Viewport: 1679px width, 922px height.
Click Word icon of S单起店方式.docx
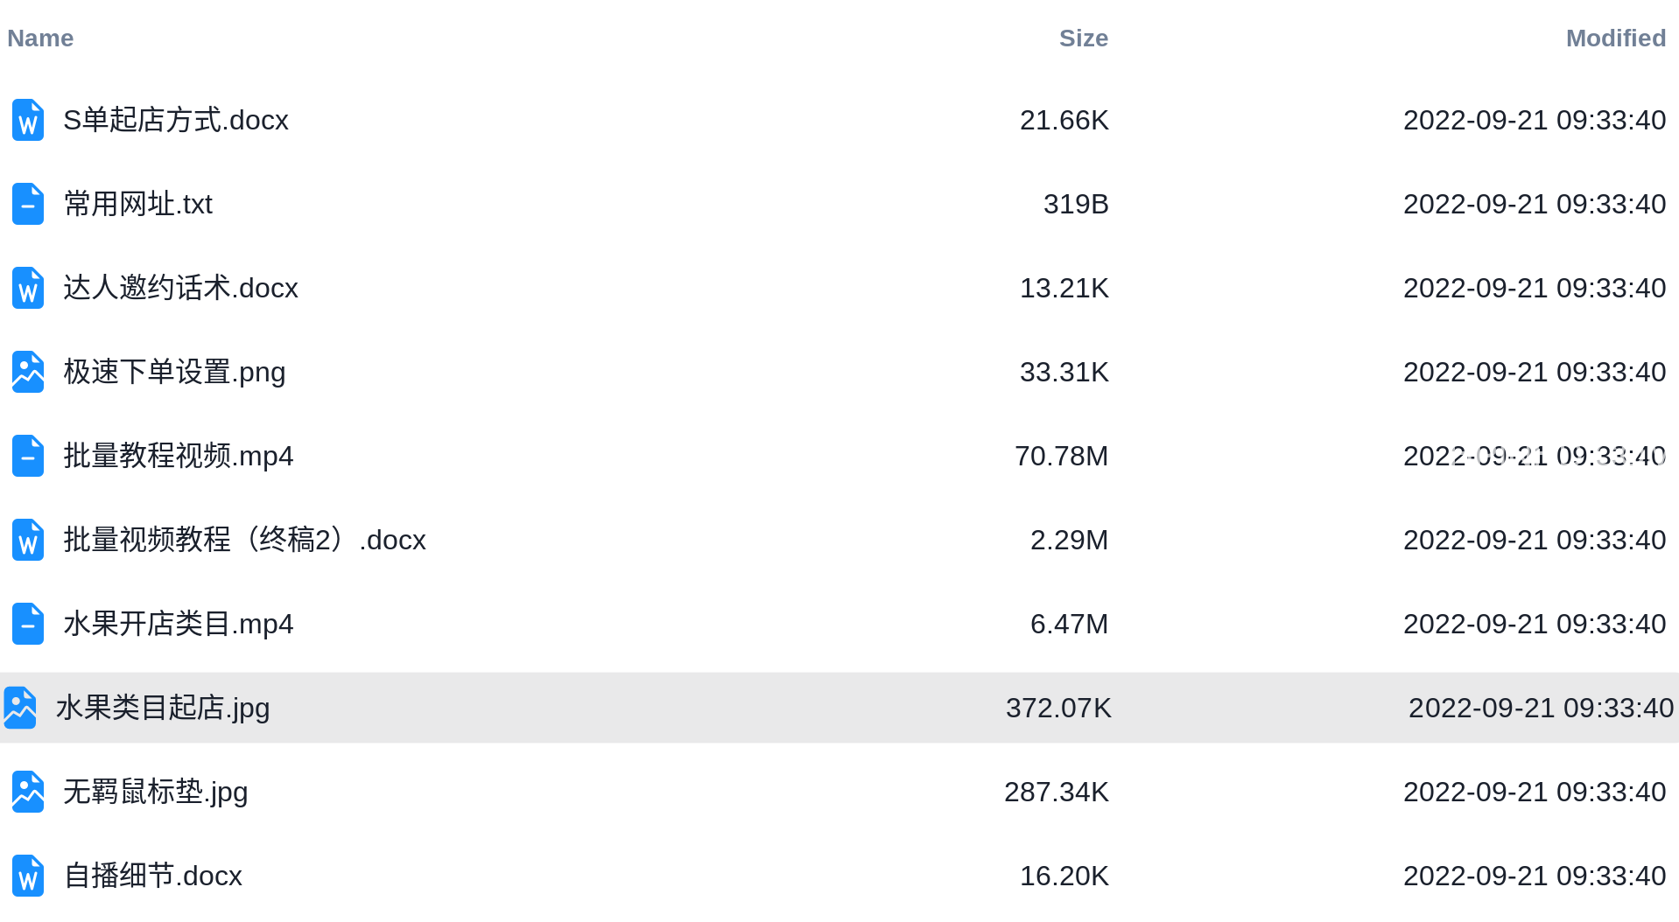[x=28, y=120]
